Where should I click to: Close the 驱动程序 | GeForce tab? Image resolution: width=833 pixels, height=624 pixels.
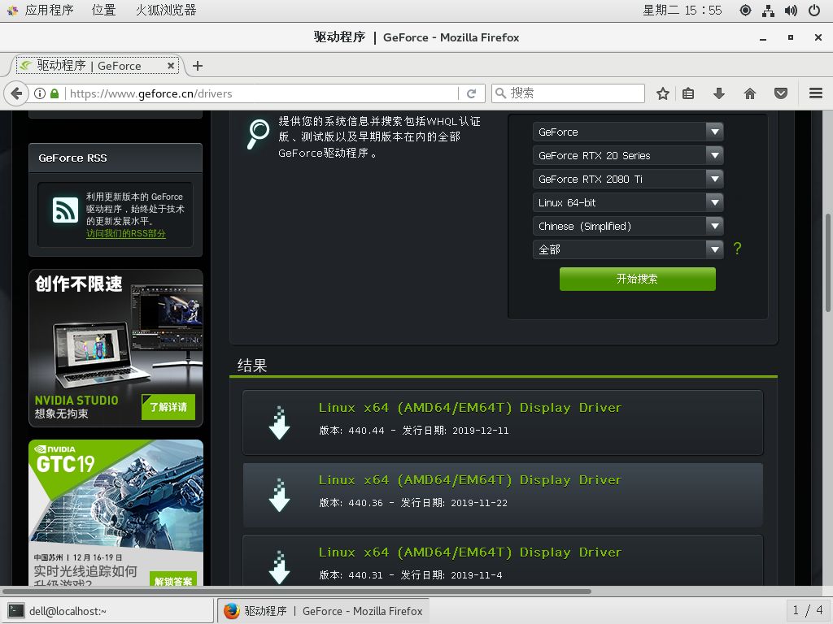(171, 66)
